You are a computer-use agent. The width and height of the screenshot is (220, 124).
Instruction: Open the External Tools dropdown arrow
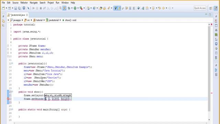pos(84,8)
